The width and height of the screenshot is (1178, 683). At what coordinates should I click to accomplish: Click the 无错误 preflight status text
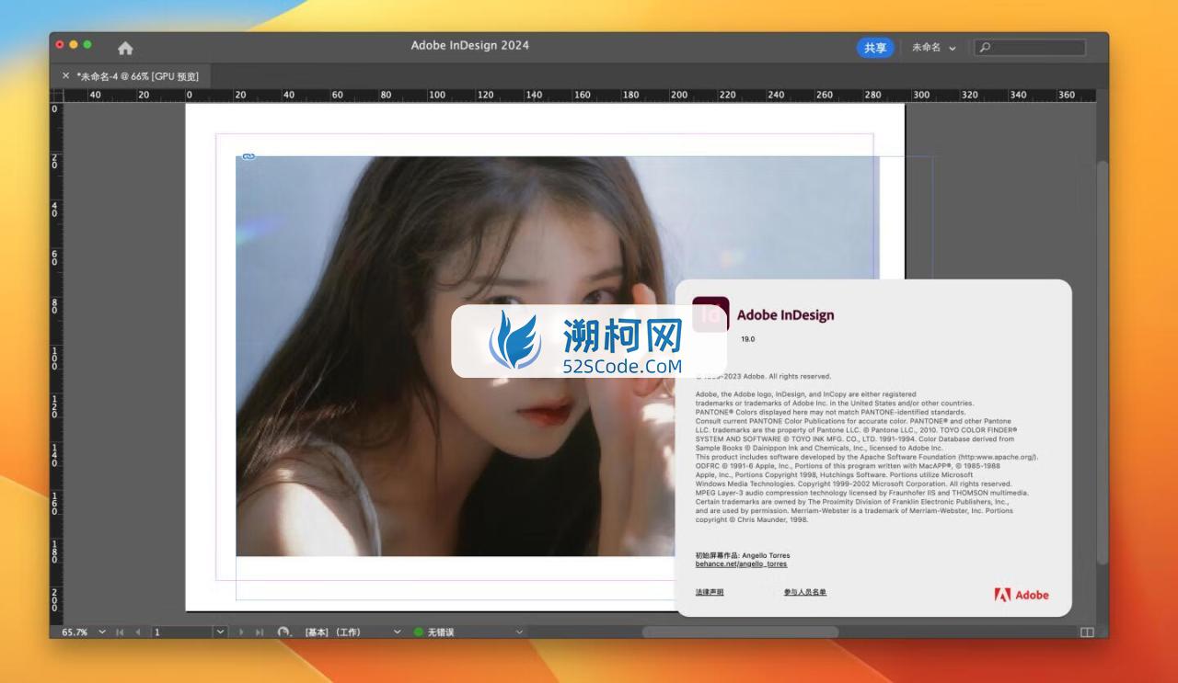pyautogui.click(x=441, y=632)
